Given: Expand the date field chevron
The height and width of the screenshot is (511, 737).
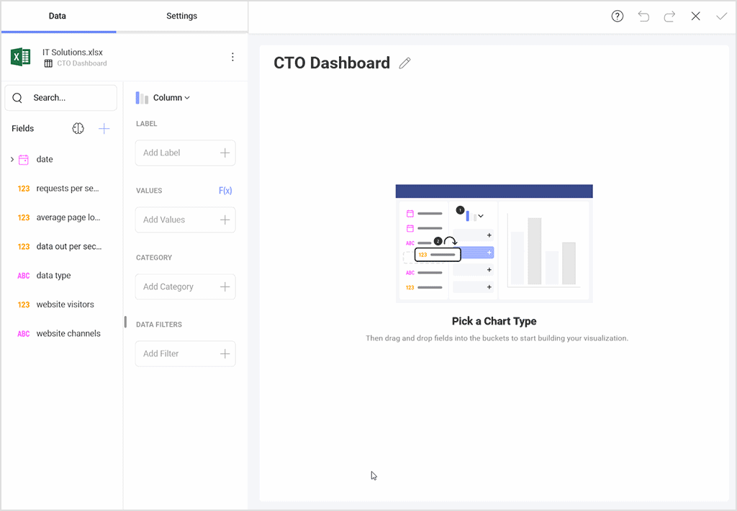Looking at the screenshot, I should point(12,159).
